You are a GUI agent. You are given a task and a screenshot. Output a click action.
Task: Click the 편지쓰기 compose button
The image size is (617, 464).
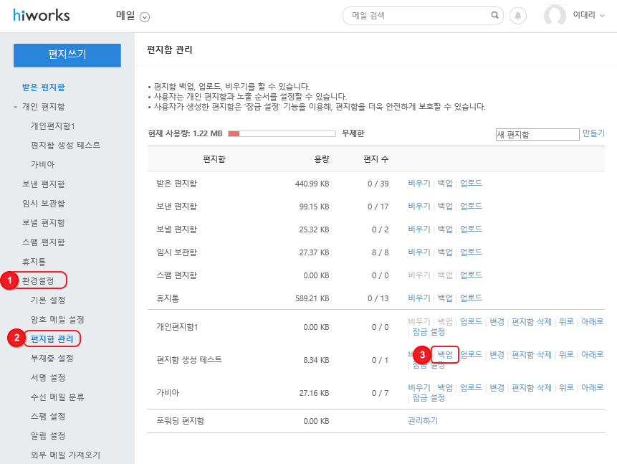coord(67,55)
